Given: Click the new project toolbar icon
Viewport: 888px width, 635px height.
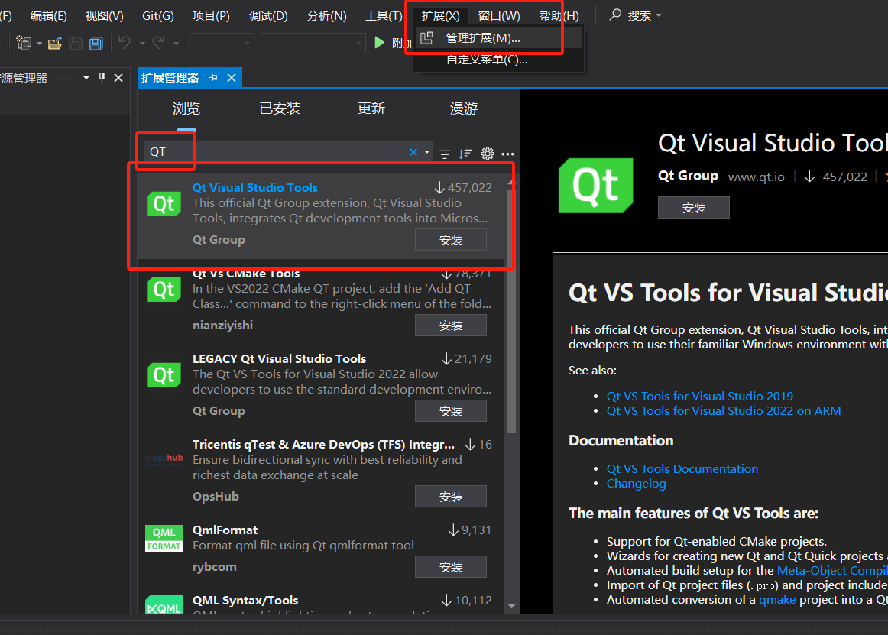Looking at the screenshot, I should coord(24,43).
